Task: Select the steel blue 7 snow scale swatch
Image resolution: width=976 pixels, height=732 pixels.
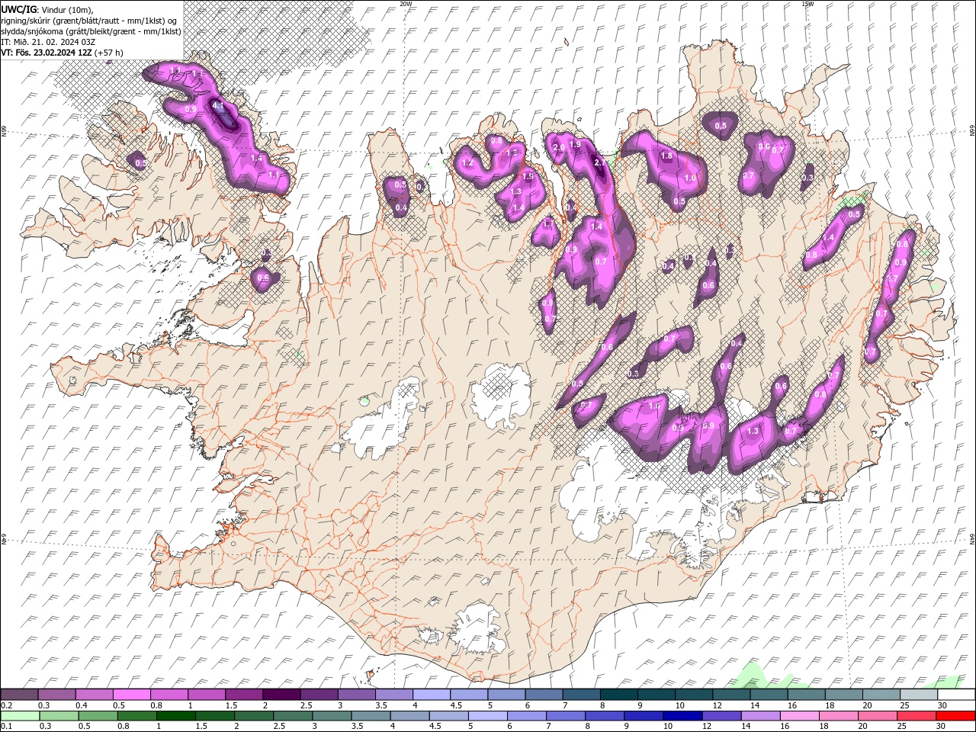Action: (x=581, y=695)
